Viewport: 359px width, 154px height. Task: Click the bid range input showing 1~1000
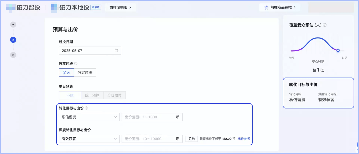click(152, 117)
